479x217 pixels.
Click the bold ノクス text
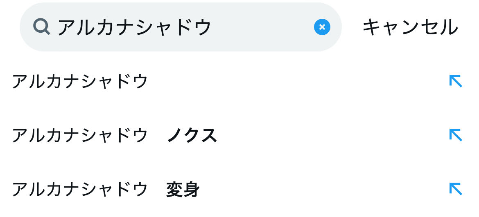click(192, 135)
